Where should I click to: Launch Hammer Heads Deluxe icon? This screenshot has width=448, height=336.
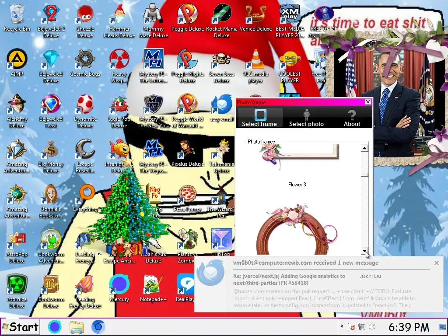click(x=119, y=20)
